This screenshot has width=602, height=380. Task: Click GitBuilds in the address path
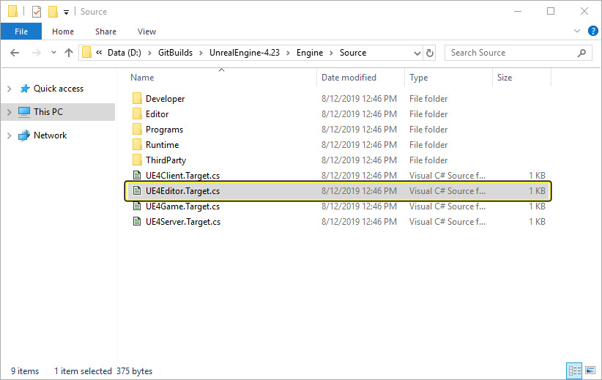coord(176,53)
